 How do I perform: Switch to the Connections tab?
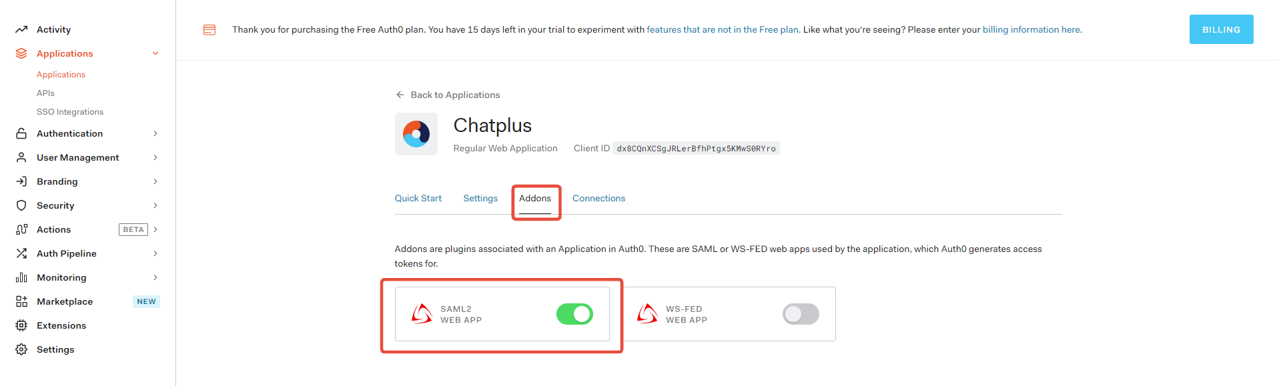click(x=598, y=199)
